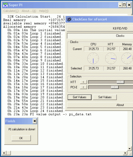133x157 pixels.
Task: Open the Help(H) menu in Super PI
Action: click(x=44, y=11)
